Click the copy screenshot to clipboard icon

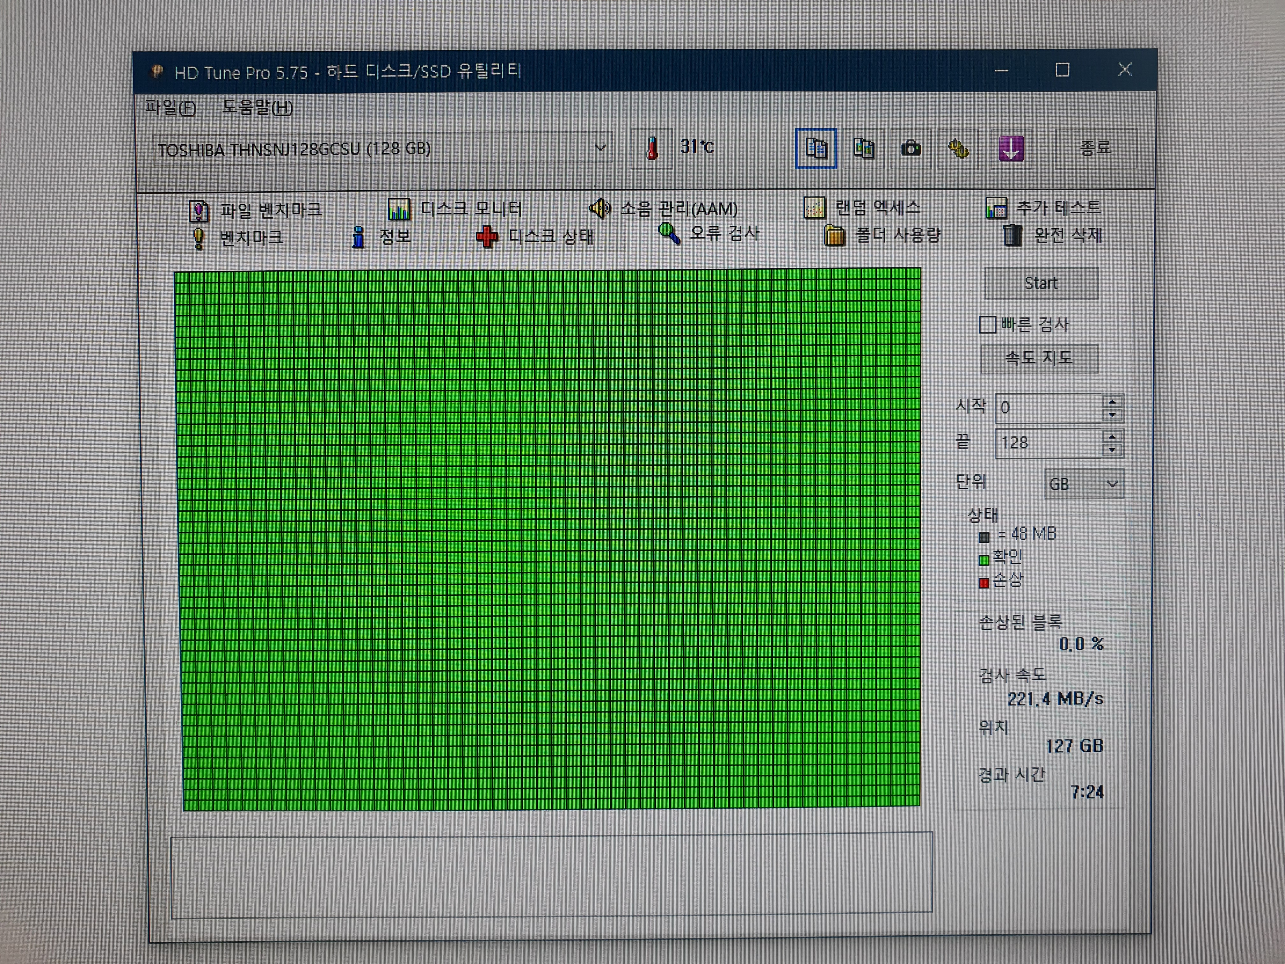[864, 149]
